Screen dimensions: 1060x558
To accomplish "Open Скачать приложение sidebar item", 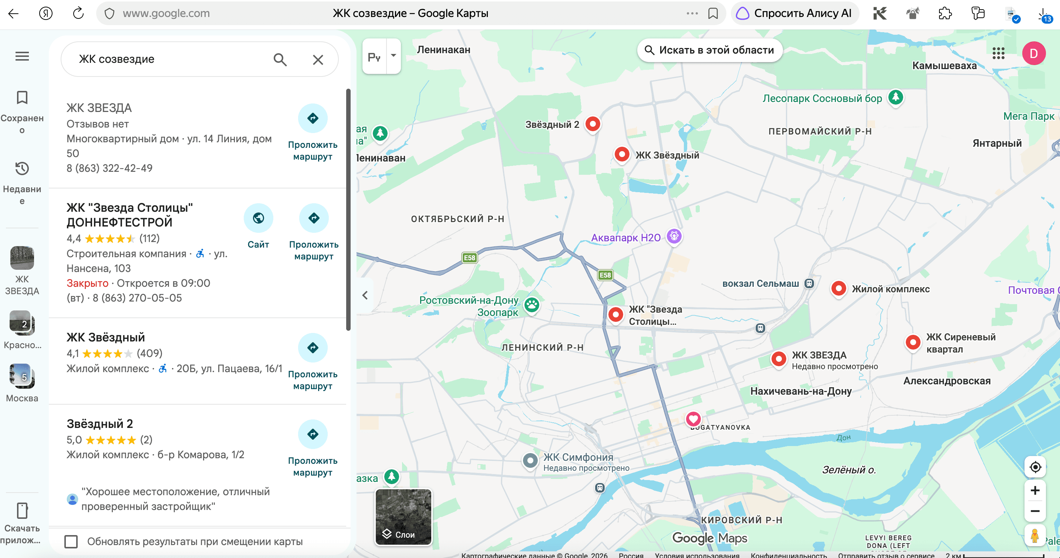I will (22, 523).
